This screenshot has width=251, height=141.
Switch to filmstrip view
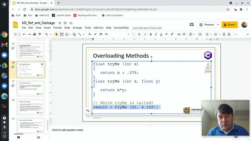pos(18,137)
